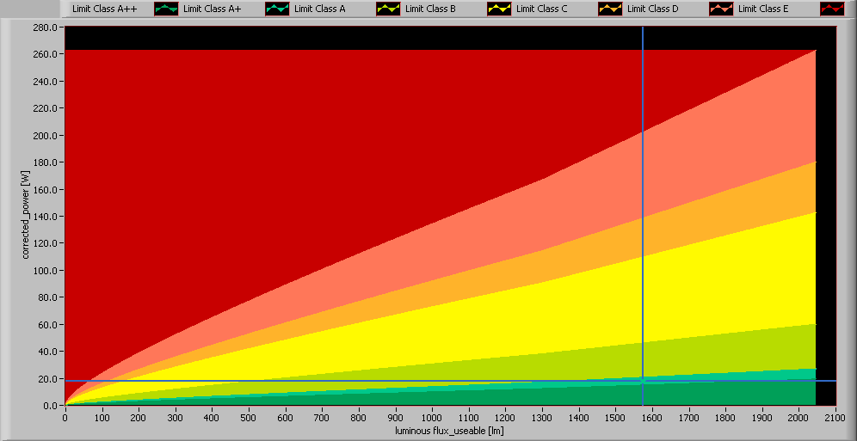The width and height of the screenshot is (857, 441).
Task: Select the 'Limit Class A++' legend label
Action: pos(104,9)
